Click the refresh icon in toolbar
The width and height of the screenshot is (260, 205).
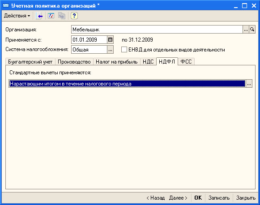click(51, 16)
